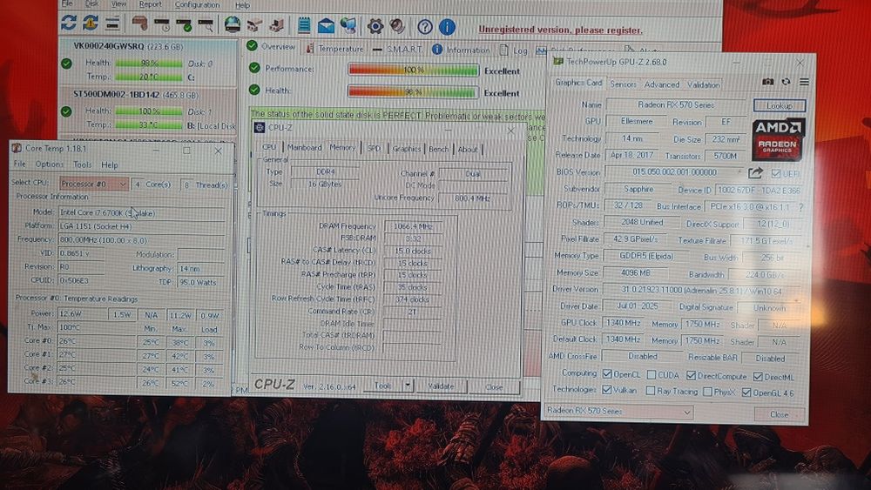Click the disk with magnifier surface test icon
The image size is (871, 490).
(x=206, y=24)
